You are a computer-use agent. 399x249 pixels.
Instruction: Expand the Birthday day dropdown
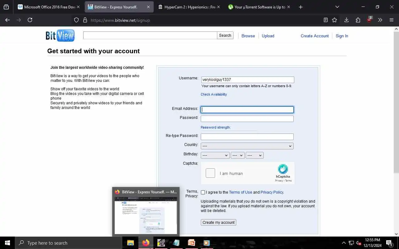[238, 155]
